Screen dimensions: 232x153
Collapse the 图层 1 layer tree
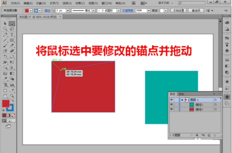coord(182,100)
